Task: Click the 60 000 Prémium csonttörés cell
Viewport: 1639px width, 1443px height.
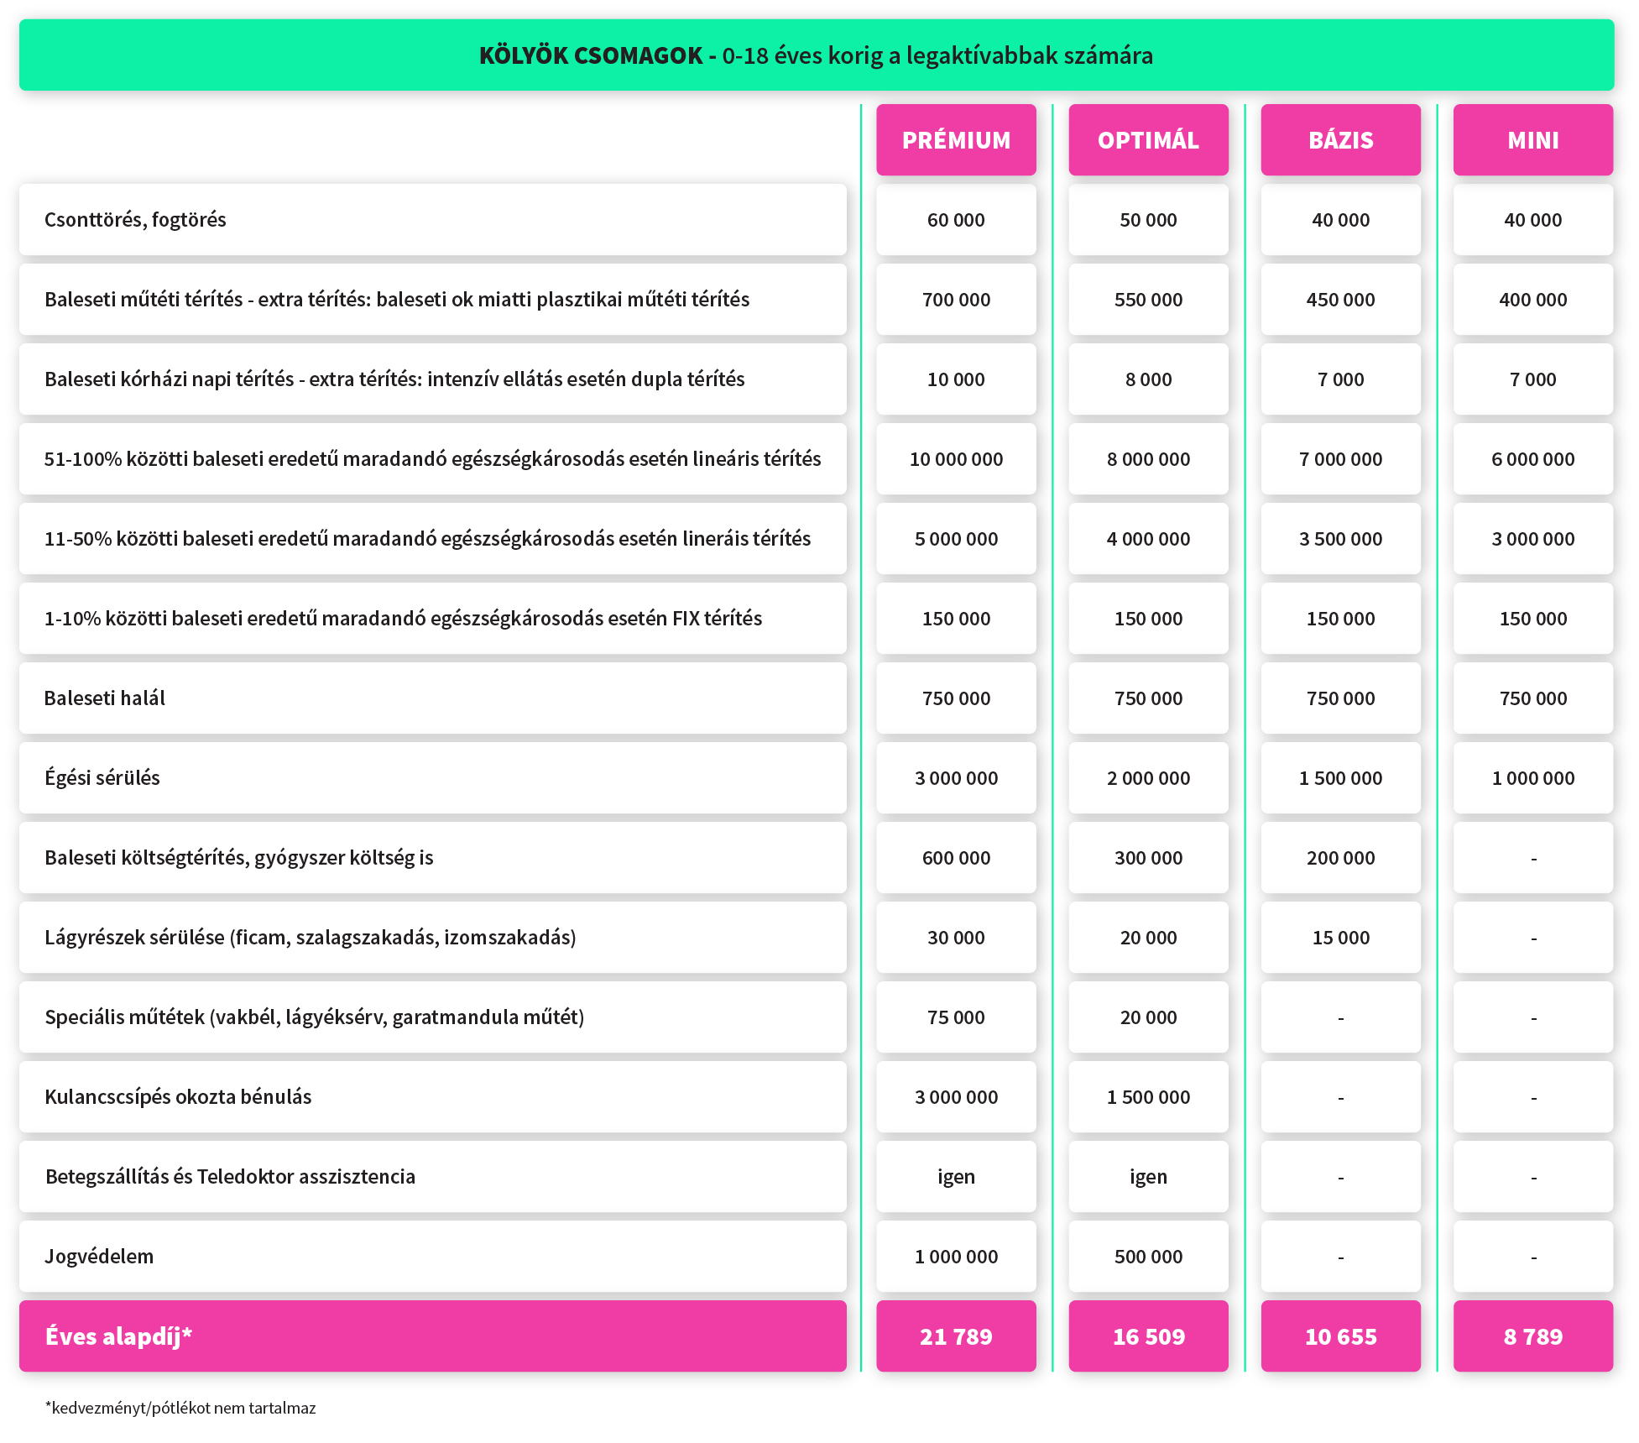Action: tap(956, 220)
